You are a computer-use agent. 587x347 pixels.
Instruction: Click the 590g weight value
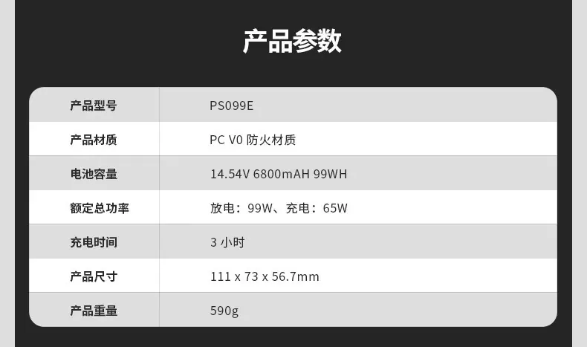[224, 311]
